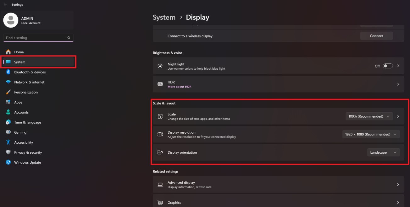410x207 pixels.
Task: Open Personalization settings
Action: click(38, 92)
